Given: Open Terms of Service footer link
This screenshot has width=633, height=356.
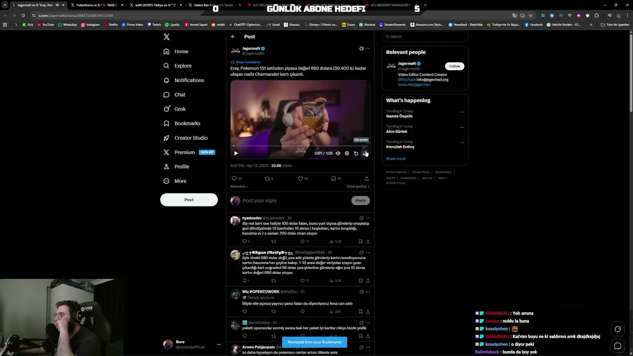Looking at the screenshot, I should click(x=396, y=172).
